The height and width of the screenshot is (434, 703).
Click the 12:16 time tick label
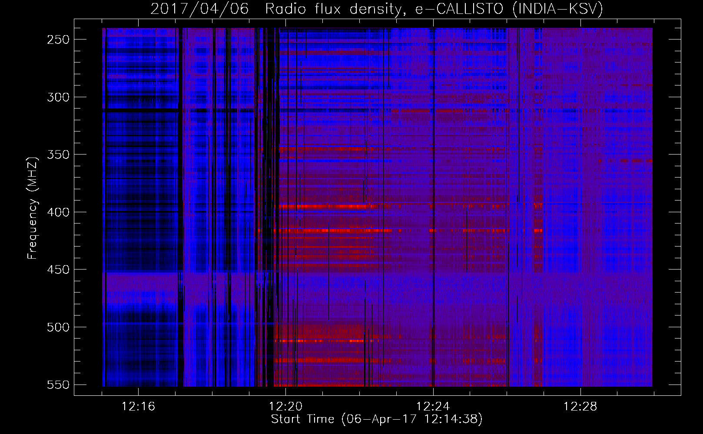(x=138, y=407)
